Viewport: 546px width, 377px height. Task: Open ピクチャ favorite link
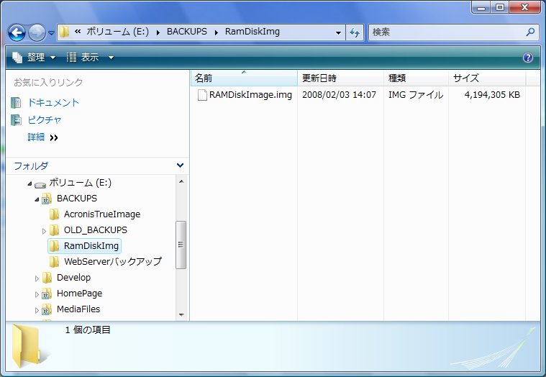(x=45, y=119)
